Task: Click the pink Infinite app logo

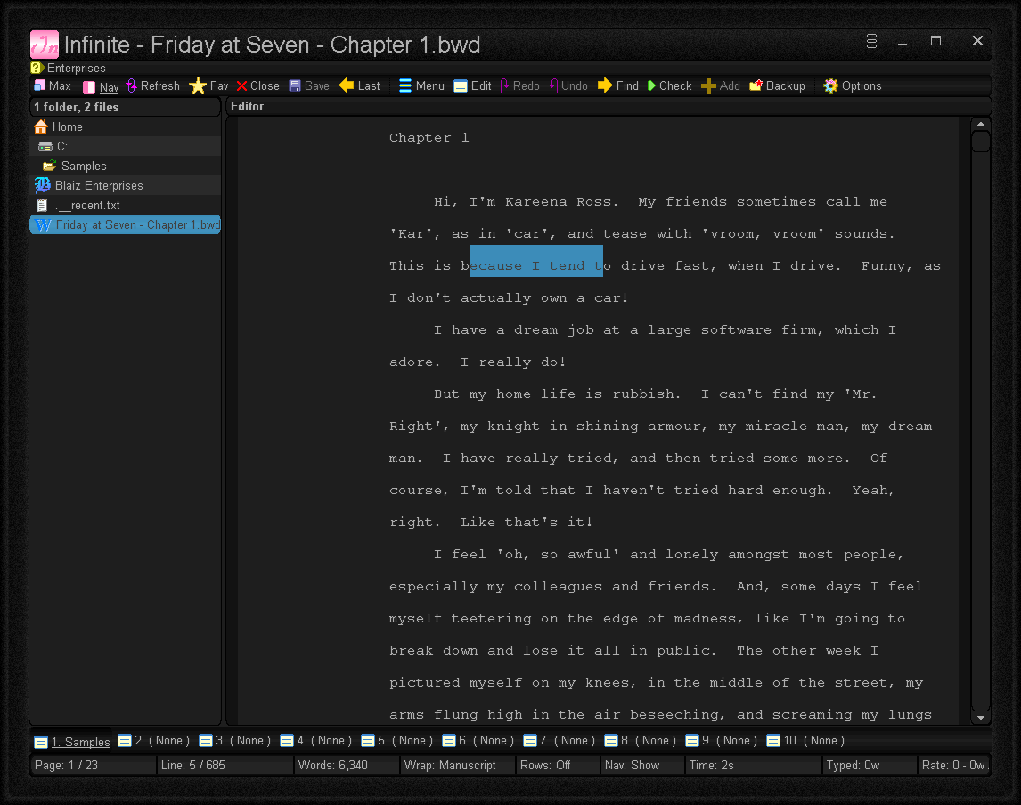Action: point(45,45)
